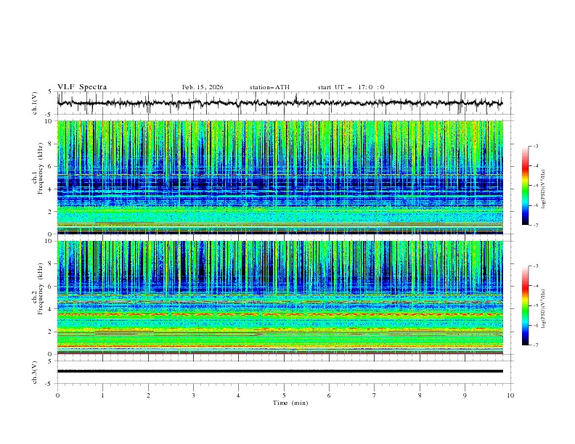Click the date "Feb. 15, 2026"
575x444 pixels.
click(x=203, y=87)
